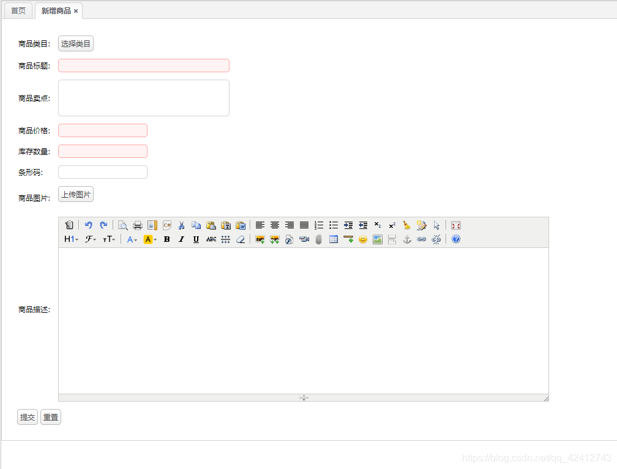Apply quick format (notepad pencil icon)
The width and height of the screenshot is (617, 469).
[421, 225]
